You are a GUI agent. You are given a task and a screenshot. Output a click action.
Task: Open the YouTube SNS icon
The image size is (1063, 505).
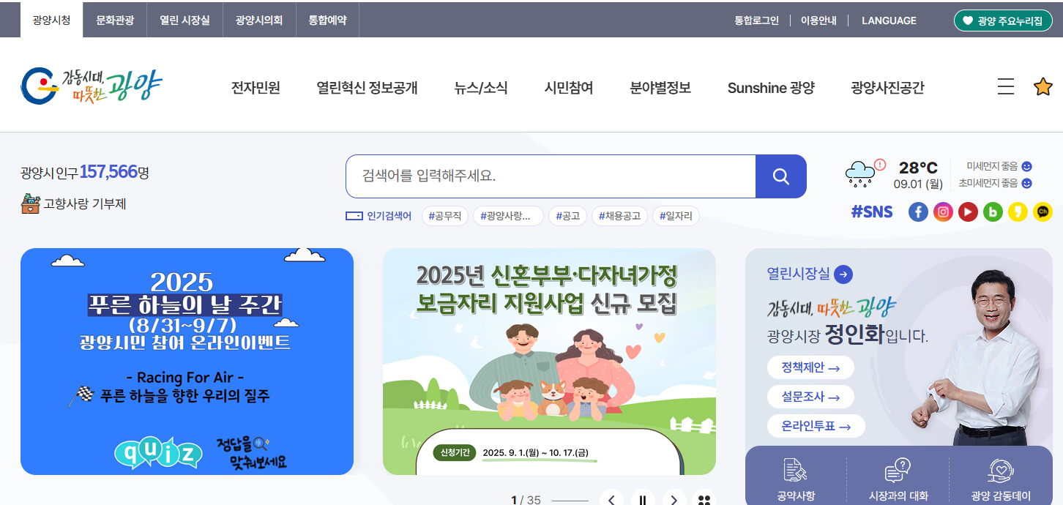(969, 212)
